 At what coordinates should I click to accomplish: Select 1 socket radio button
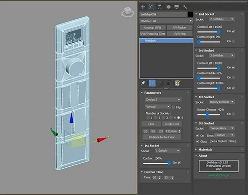point(148,118)
